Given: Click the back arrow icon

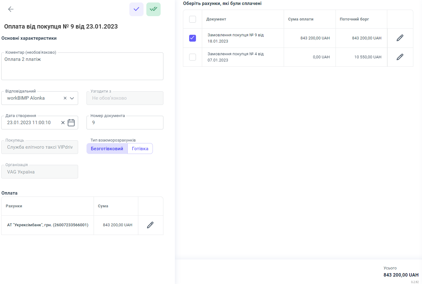Looking at the screenshot, I should [x=11, y=9].
